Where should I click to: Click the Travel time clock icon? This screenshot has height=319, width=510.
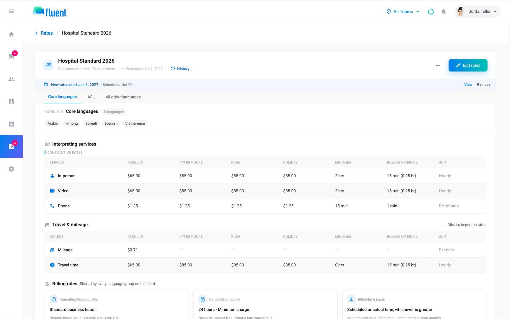pos(52,265)
